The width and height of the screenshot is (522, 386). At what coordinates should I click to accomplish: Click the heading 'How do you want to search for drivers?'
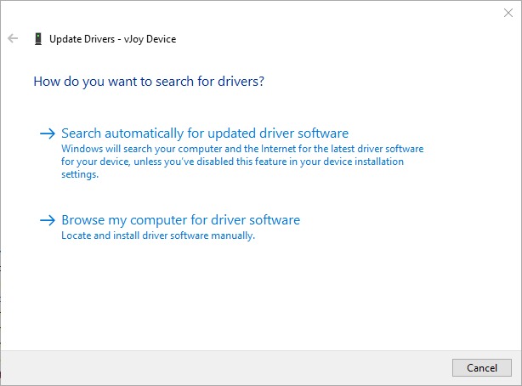click(149, 82)
